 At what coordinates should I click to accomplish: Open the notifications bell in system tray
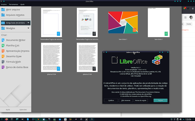[172, 119]
